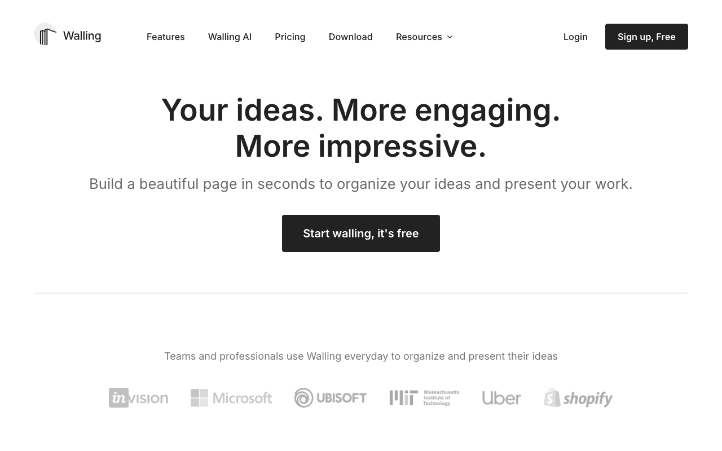722x451 pixels.
Task: Open the Features page
Action: coord(166,37)
